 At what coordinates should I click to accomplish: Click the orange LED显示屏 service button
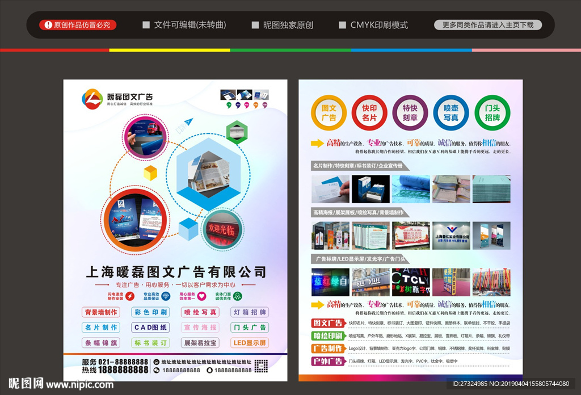250,343
